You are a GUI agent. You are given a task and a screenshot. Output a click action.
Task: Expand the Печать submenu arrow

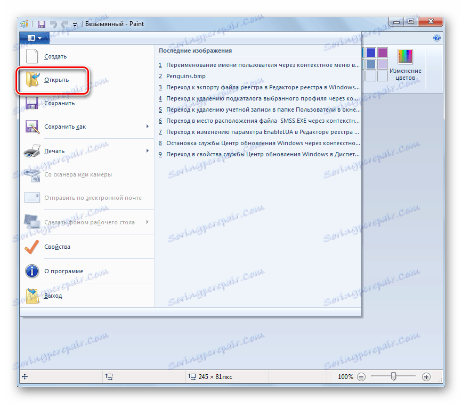coord(148,151)
